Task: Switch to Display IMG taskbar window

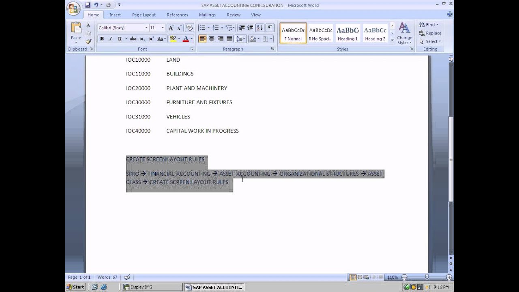Action: click(152, 287)
